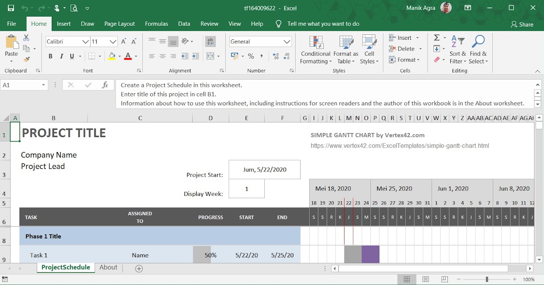Click the Project Start date cell

tap(264, 170)
